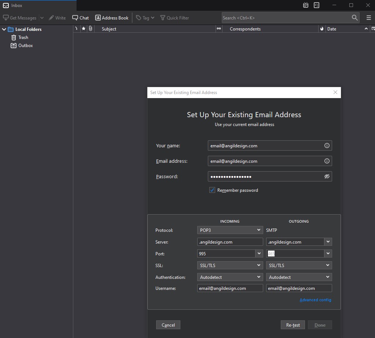Open the incoming Protocol POP3 dropdown

(230, 230)
